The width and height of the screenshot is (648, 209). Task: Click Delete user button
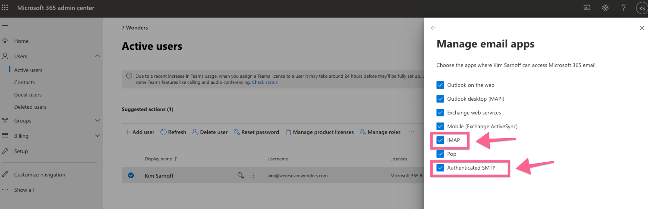210,132
